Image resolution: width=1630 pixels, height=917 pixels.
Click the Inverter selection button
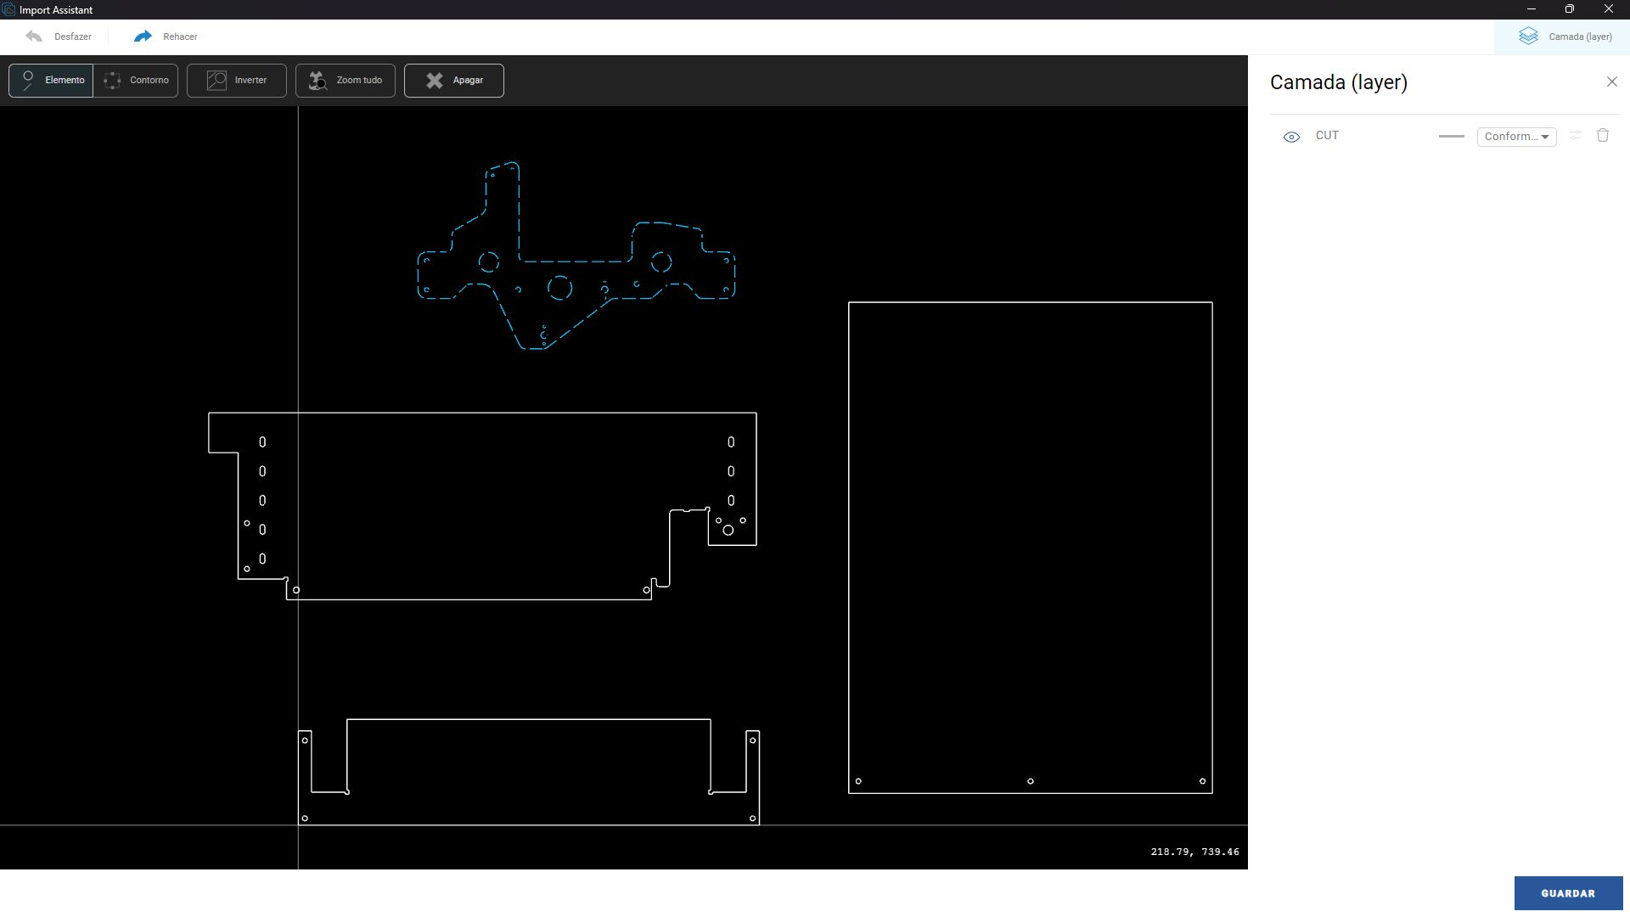(237, 81)
